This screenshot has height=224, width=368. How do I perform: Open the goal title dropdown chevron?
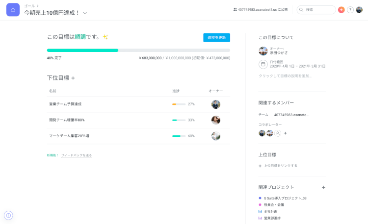pyautogui.click(x=85, y=13)
